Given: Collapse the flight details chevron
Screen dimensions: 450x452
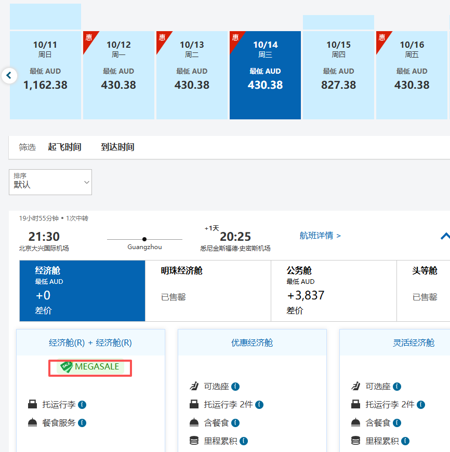Looking at the screenshot, I should [x=445, y=236].
